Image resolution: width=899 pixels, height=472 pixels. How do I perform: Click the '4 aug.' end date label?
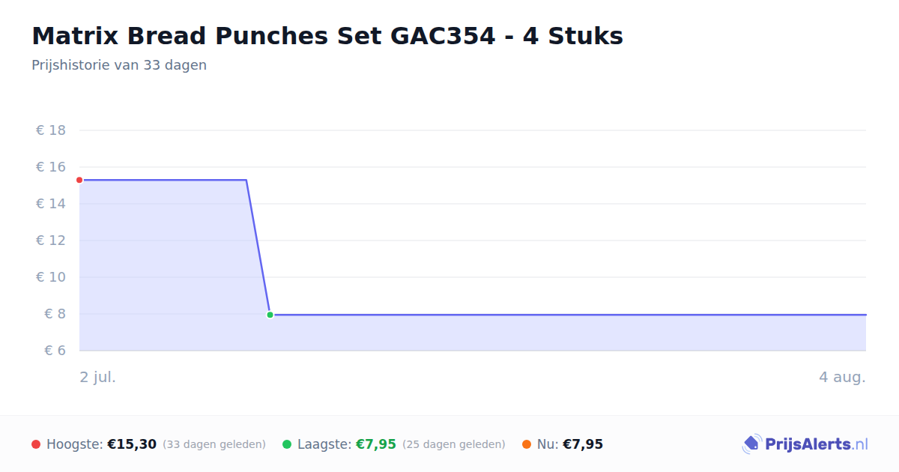pyautogui.click(x=842, y=377)
